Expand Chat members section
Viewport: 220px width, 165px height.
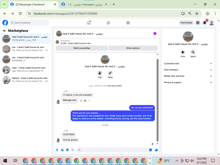188,70
